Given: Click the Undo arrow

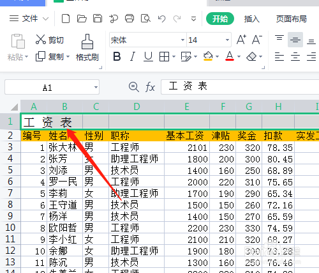Looking at the screenshot, I should [162, 19].
